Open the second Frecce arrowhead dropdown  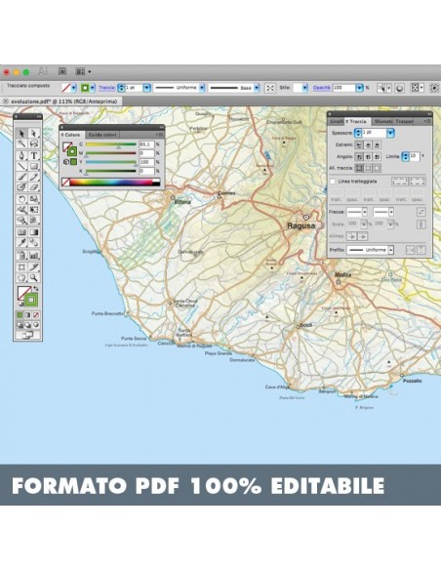[x=391, y=212]
